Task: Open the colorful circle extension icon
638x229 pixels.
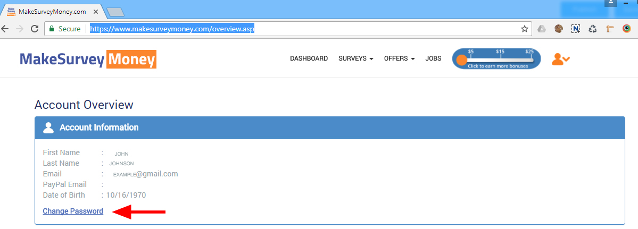Action: pyautogui.click(x=627, y=28)
